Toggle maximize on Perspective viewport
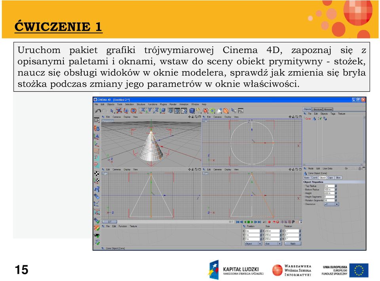380x281 pixels. [199, 117]
